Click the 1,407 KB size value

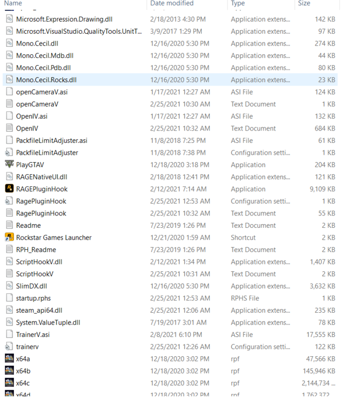coord(323,262)
